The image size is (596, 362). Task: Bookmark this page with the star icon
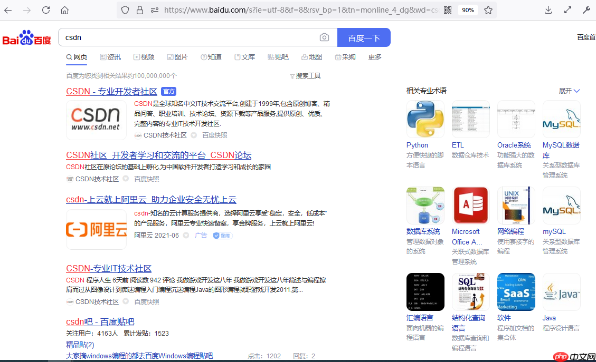point(488,10)
